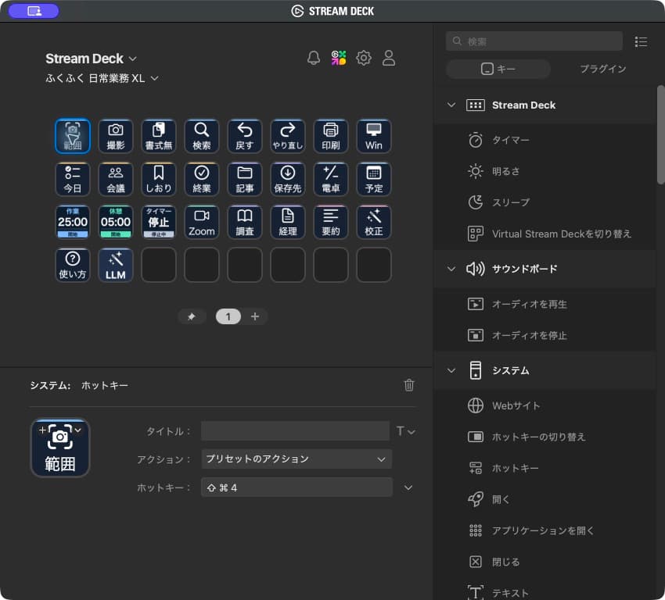Open the arrow next to the ホットキー field
The width and height of the screenshot is (665, 600).
click(x=408, y=487)
